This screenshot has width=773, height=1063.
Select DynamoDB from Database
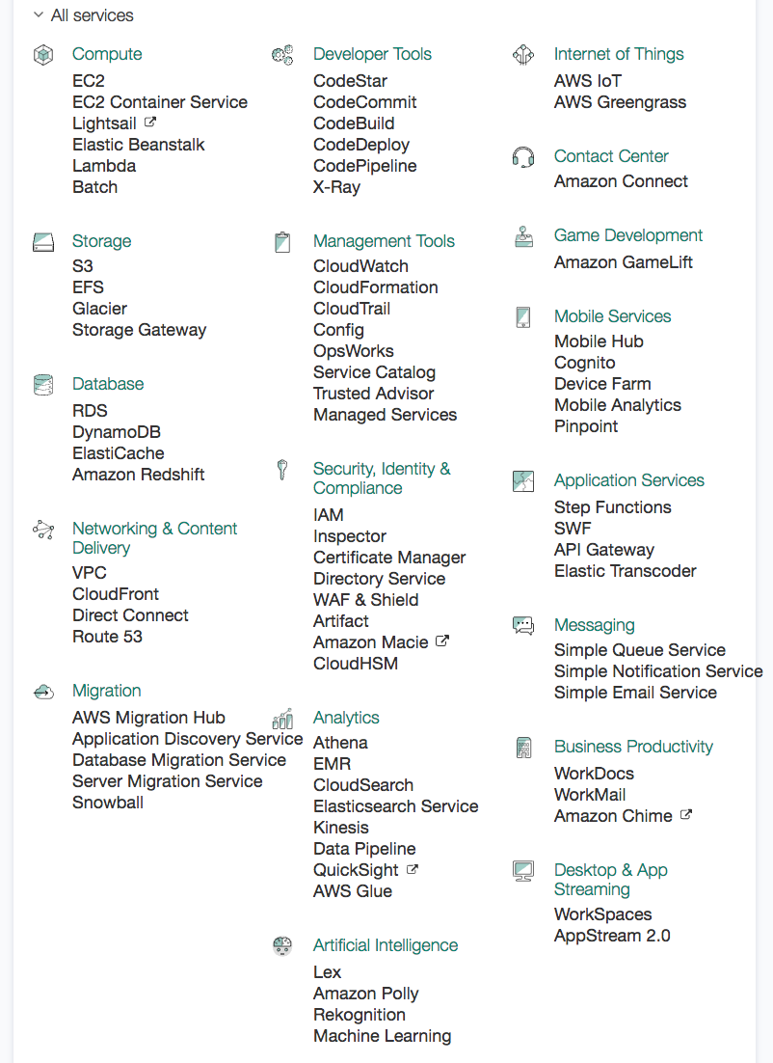coord(117,432)
